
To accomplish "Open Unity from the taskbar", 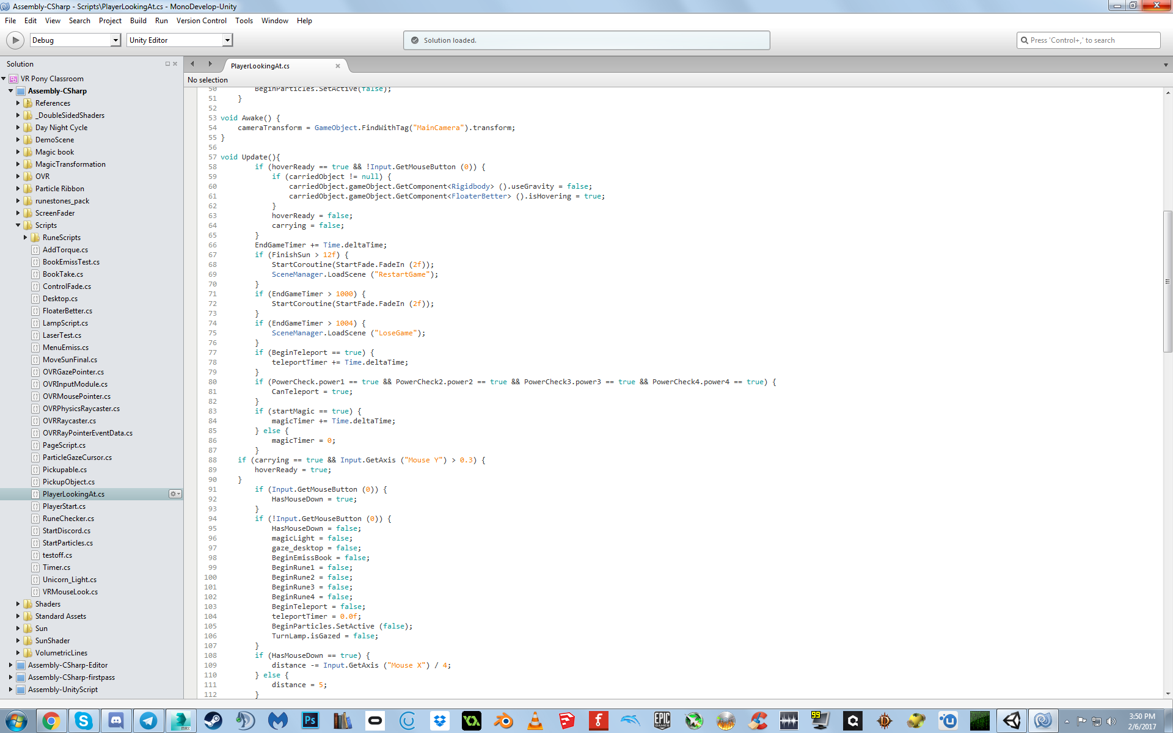I will tap(1012, 721).
